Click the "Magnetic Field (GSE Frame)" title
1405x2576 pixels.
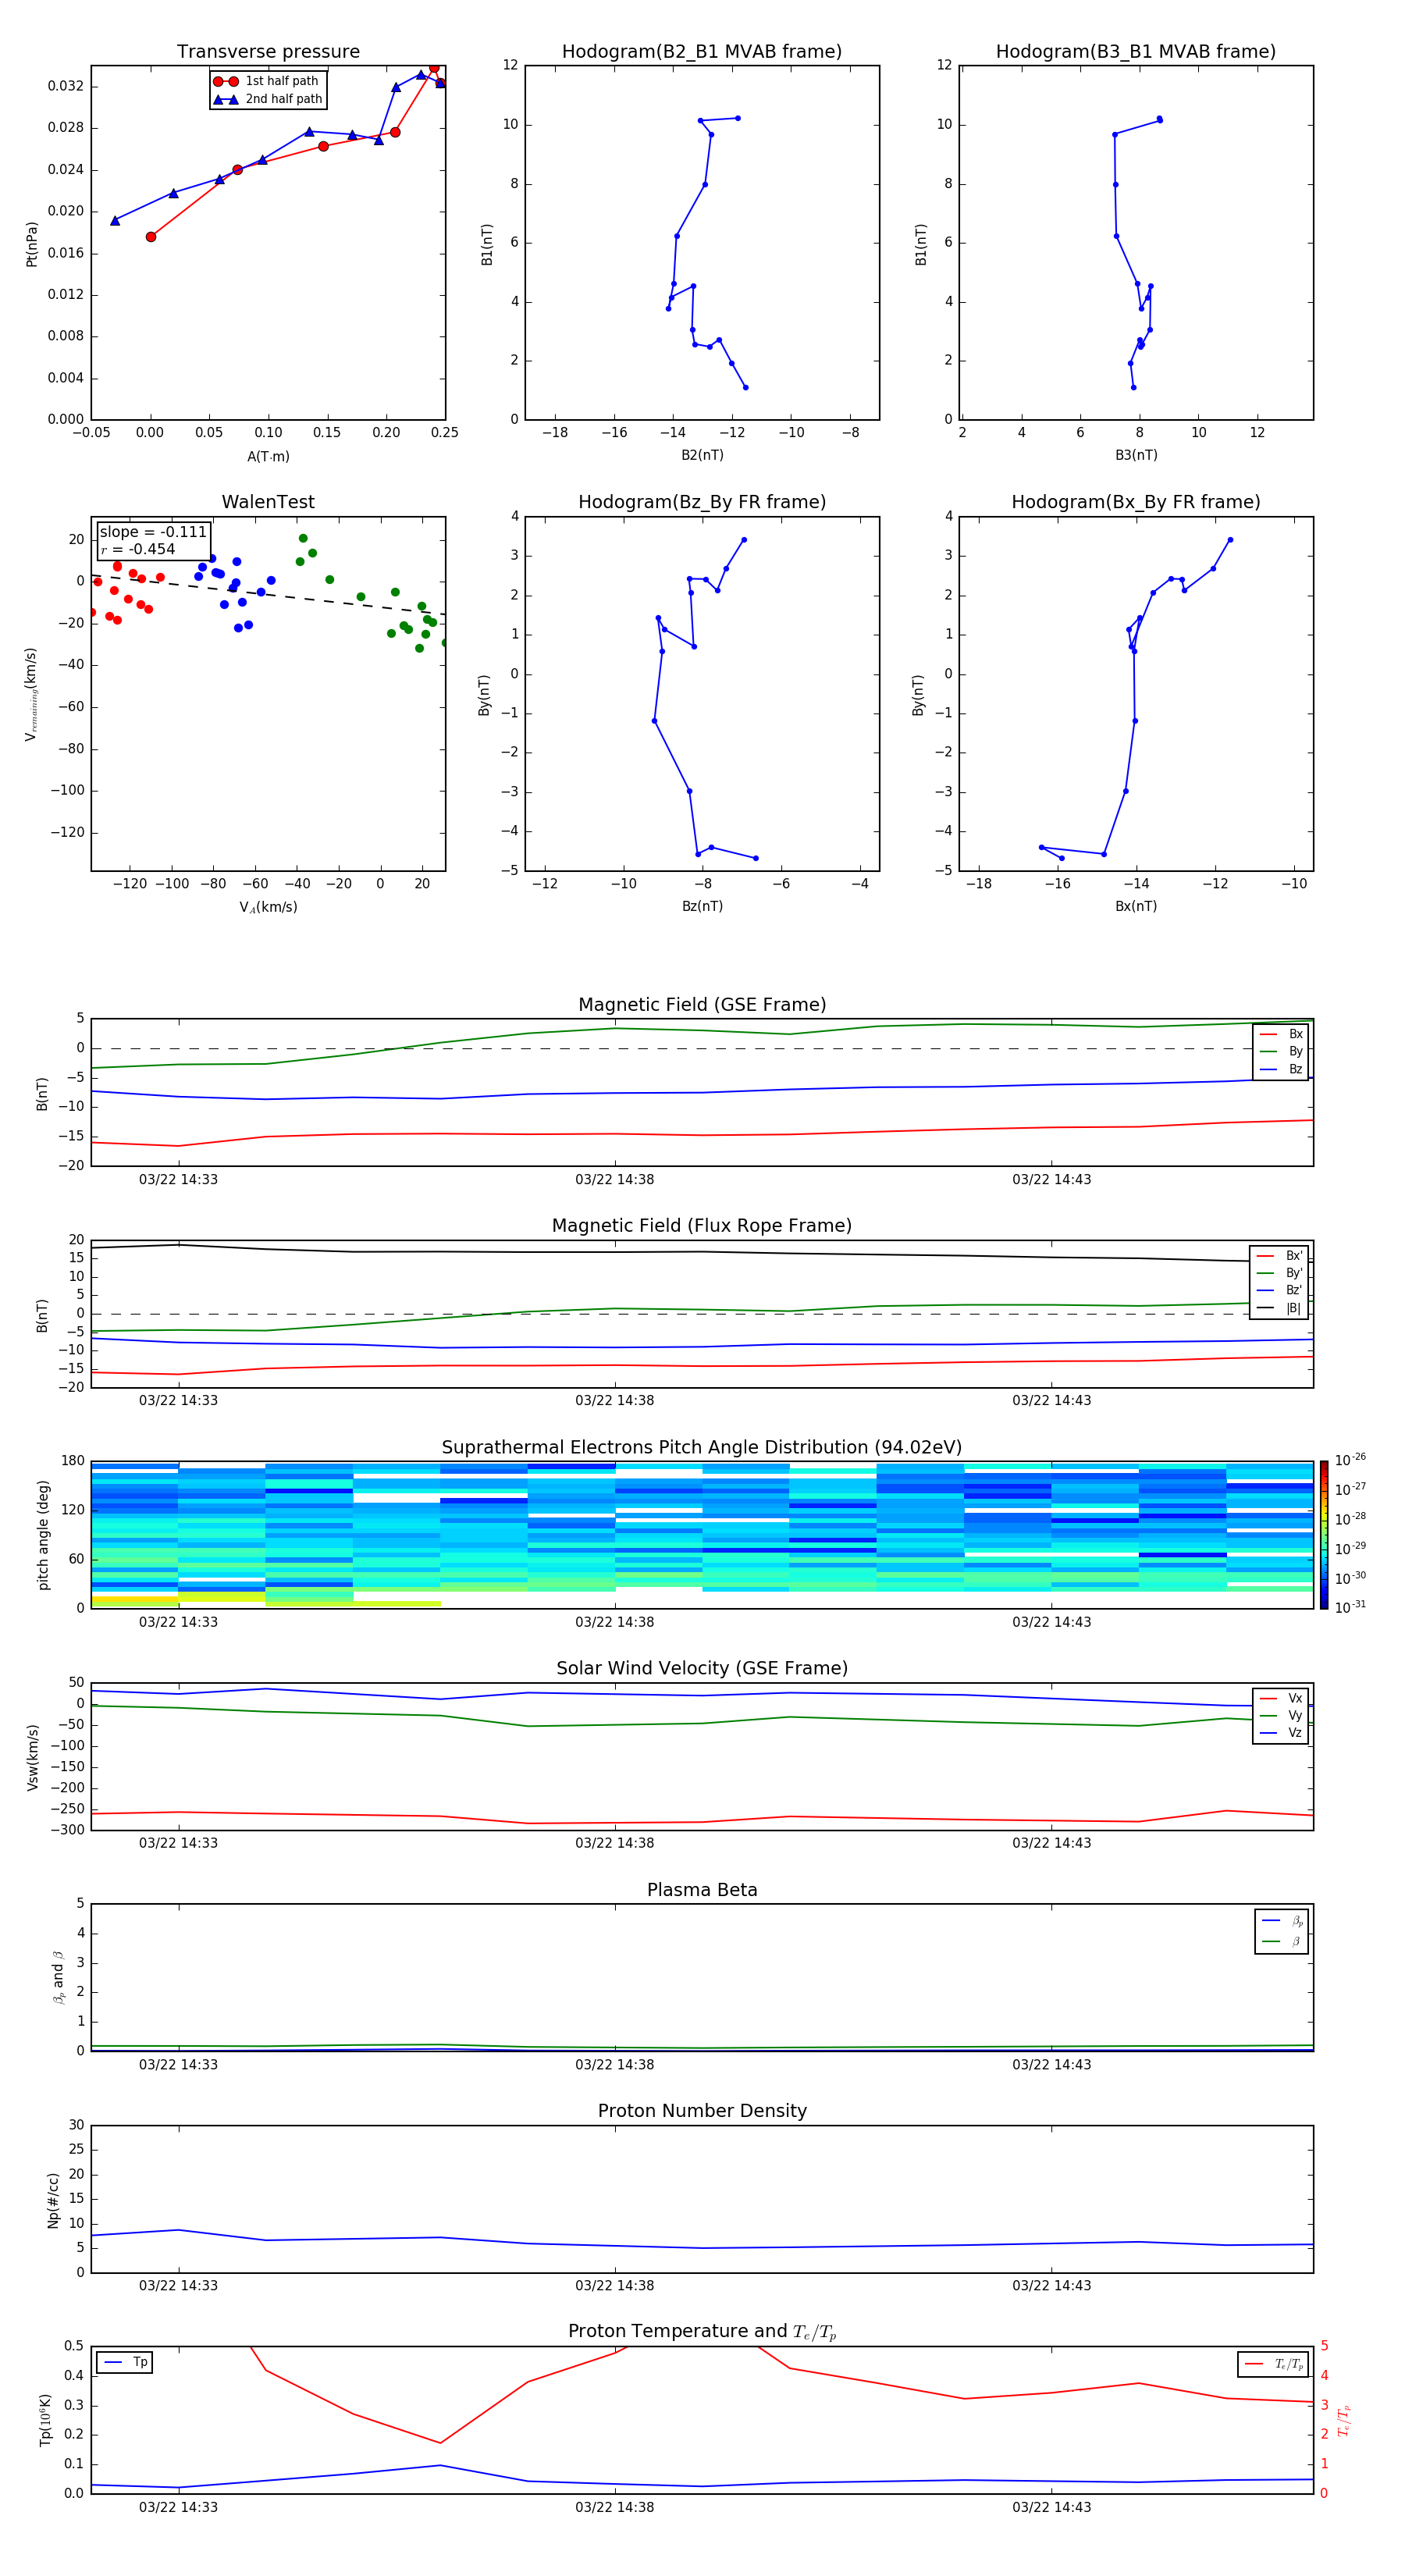[702, 1005]
